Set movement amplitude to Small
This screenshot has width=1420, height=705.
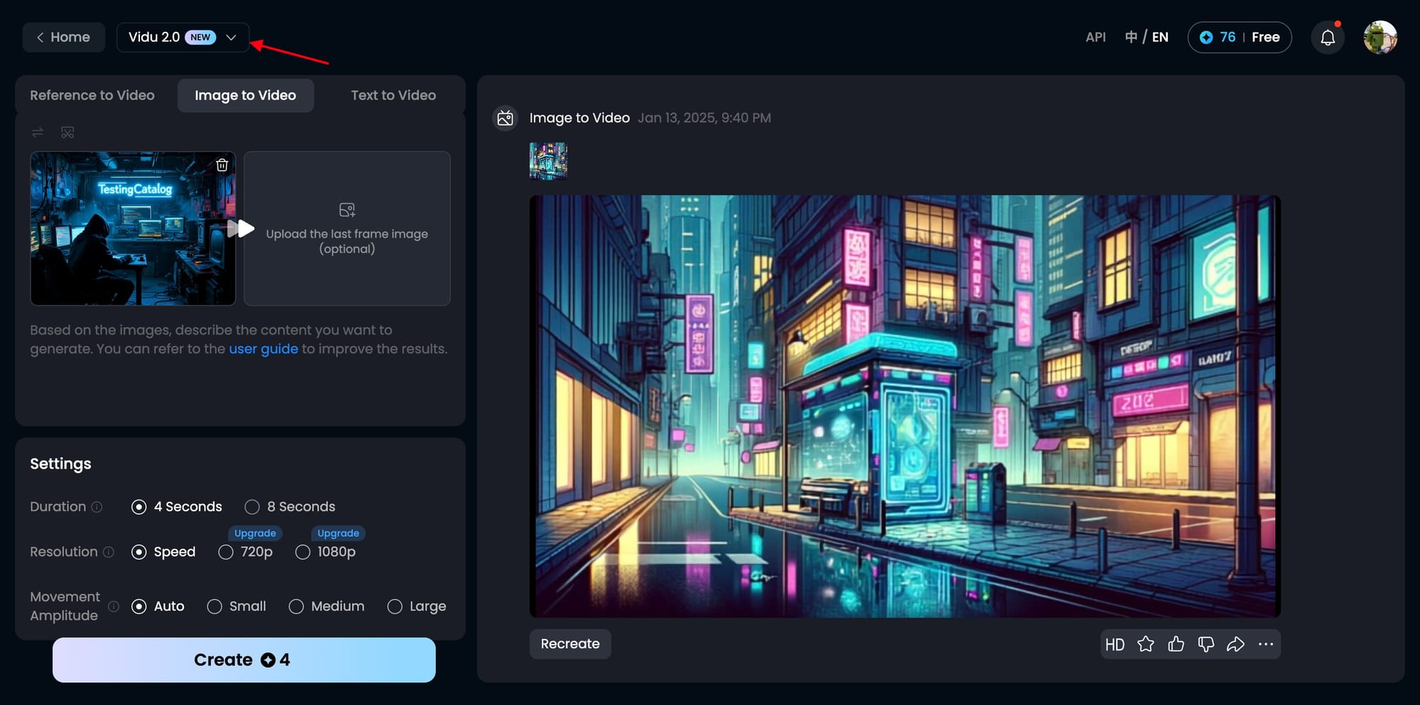click(236, 606)
